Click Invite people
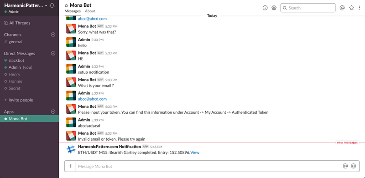The image size is (365, 178). point(19,100)
